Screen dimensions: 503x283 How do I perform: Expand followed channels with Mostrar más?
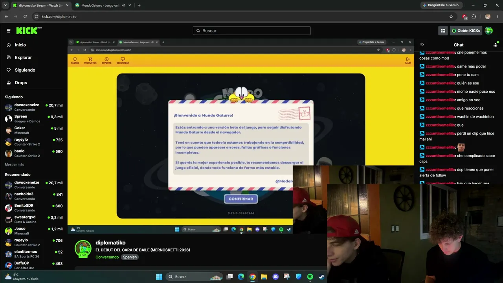(x=15, y=165)
